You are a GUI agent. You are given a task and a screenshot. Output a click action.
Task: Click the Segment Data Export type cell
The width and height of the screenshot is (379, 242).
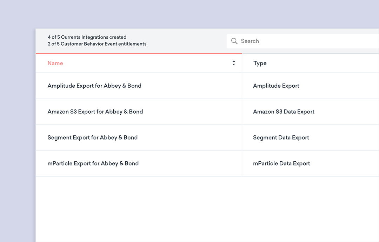(281, 137)
